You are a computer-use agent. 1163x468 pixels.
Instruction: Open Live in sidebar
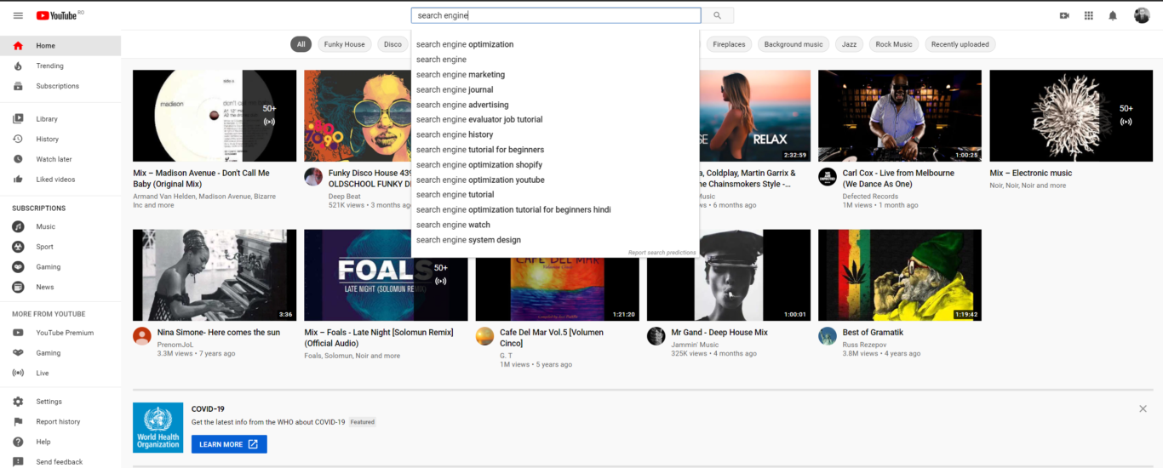pos(60,373)
